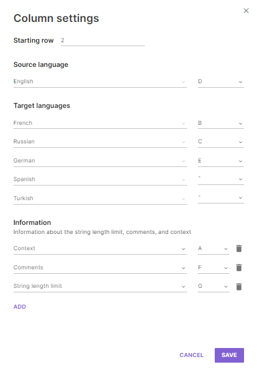Cancel the column settings changes

tap(191, 355)
